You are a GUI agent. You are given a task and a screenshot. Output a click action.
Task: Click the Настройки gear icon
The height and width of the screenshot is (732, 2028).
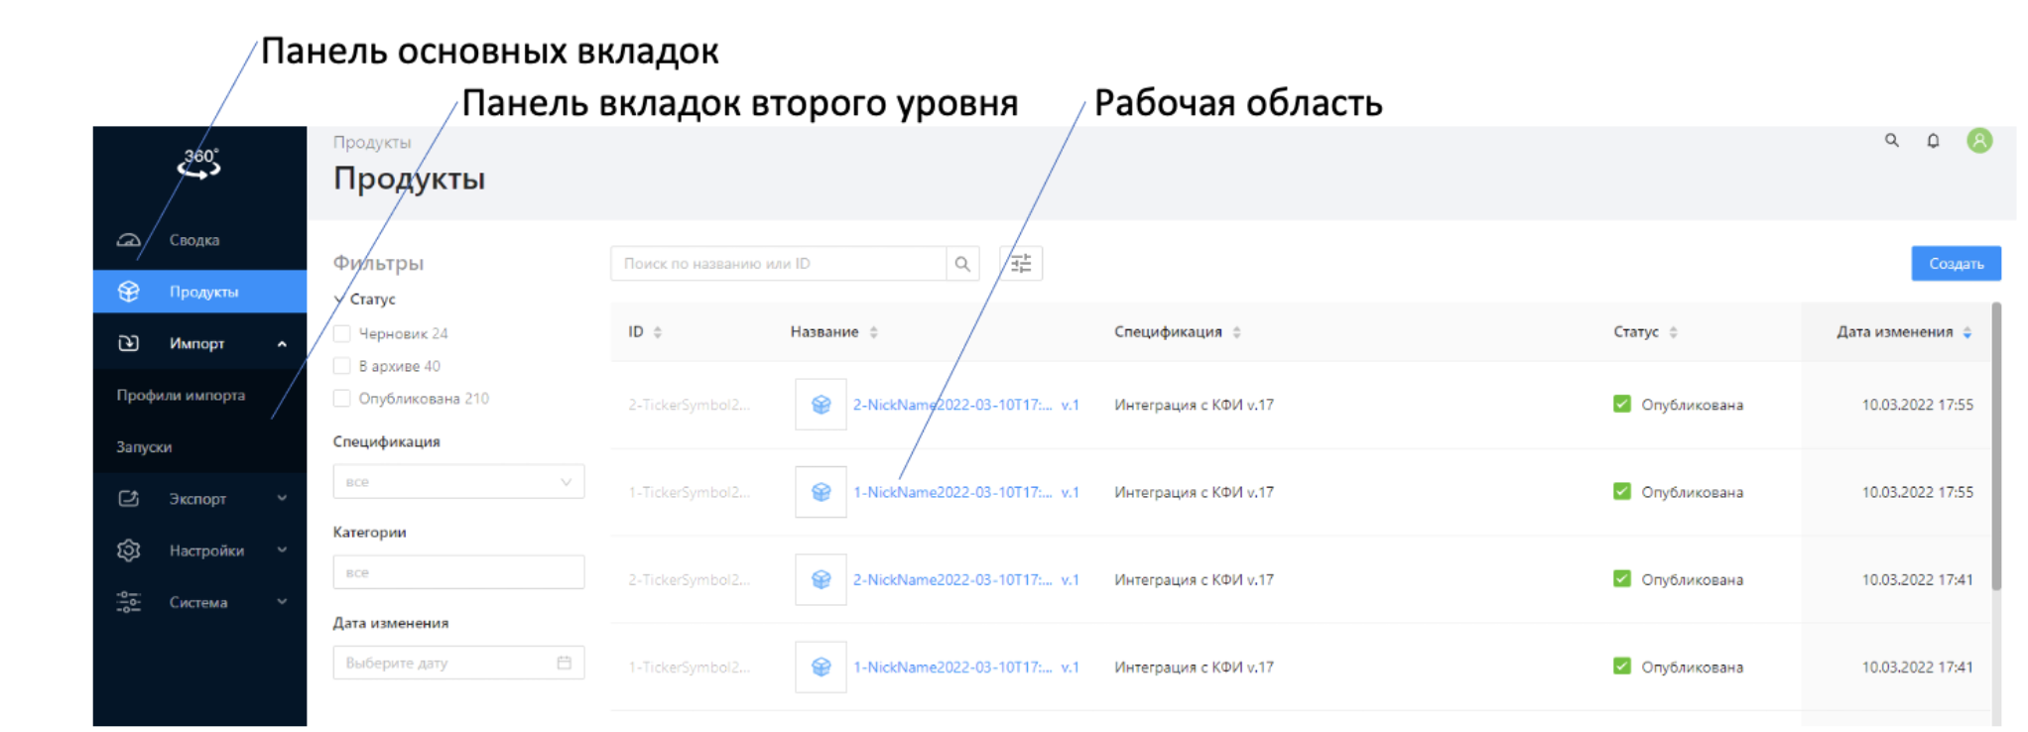pos(129,550)
